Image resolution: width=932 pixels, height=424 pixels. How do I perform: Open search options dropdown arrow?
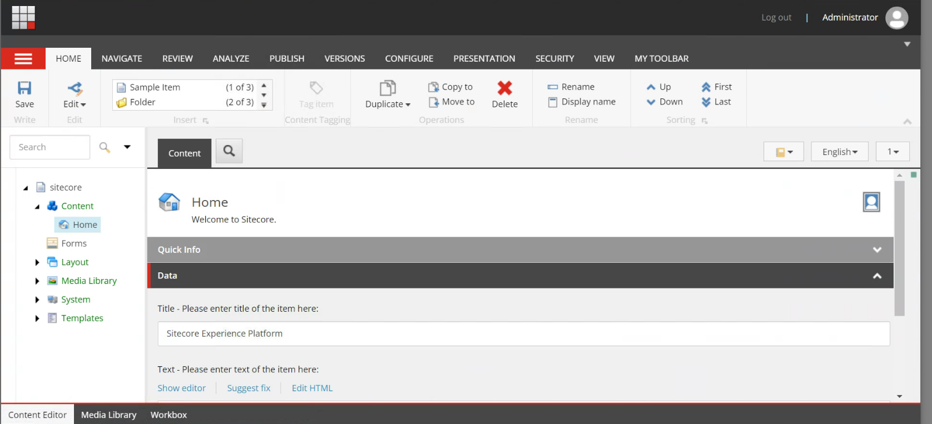coord(127,147)
